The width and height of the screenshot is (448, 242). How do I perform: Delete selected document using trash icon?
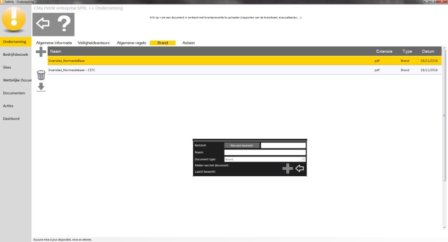41,75
